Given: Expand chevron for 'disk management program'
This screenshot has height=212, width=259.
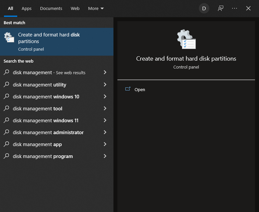Looking at the screenshot, I should click(x=105, y=156).
